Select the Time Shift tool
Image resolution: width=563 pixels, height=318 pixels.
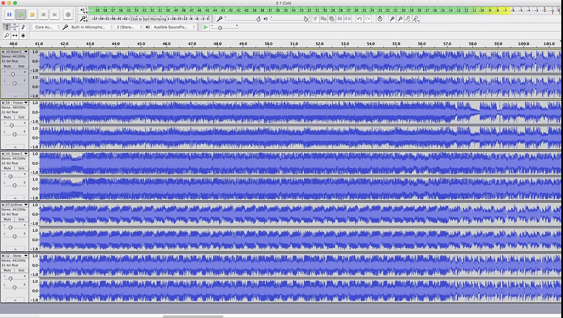click(15, 35)
